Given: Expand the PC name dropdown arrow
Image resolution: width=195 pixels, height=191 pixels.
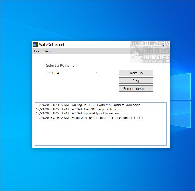Looking at the screenshot, I should click(96, 73).
